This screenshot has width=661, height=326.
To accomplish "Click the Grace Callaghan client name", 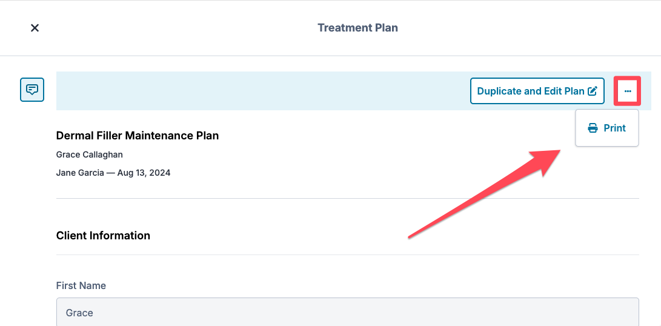I will 89,155.
